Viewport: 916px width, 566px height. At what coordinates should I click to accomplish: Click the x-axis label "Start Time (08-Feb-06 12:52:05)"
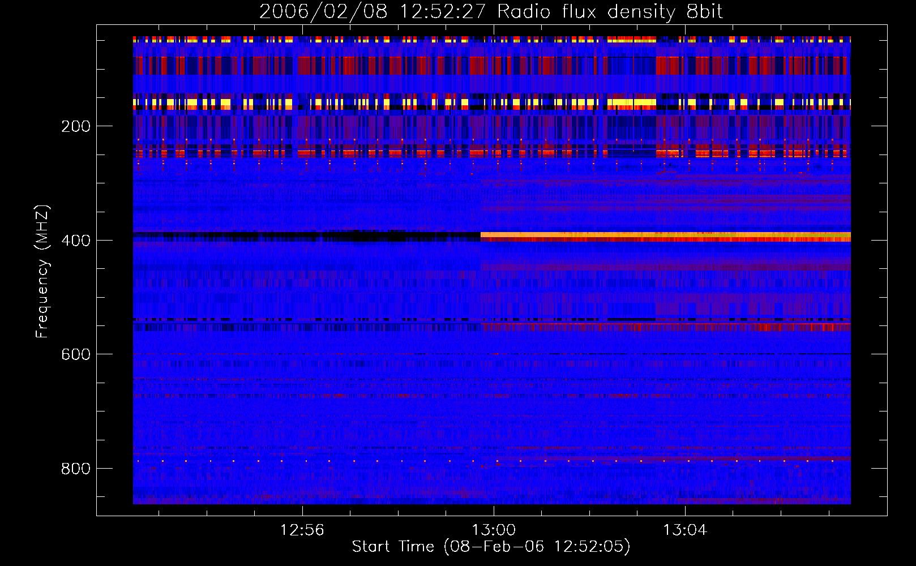(491, 547)
